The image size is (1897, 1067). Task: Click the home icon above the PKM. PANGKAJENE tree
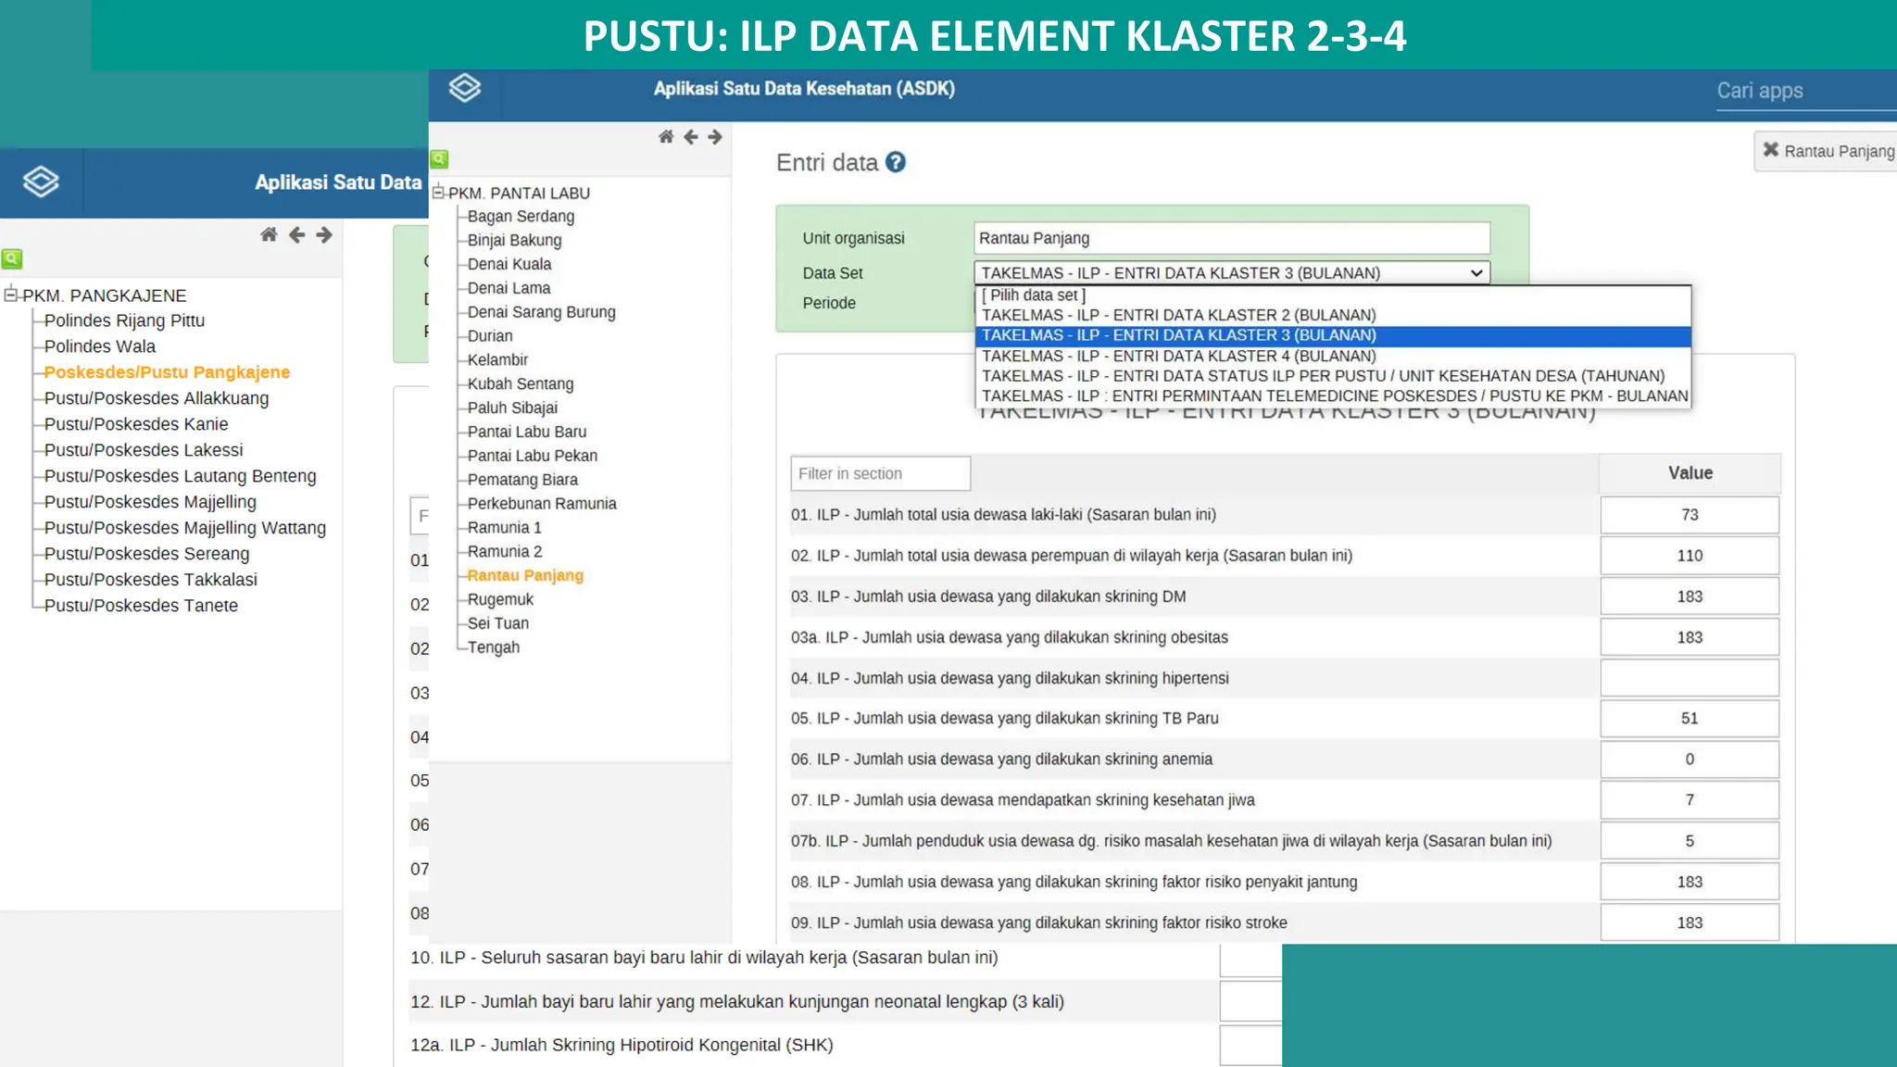click(x=269, y=234)
